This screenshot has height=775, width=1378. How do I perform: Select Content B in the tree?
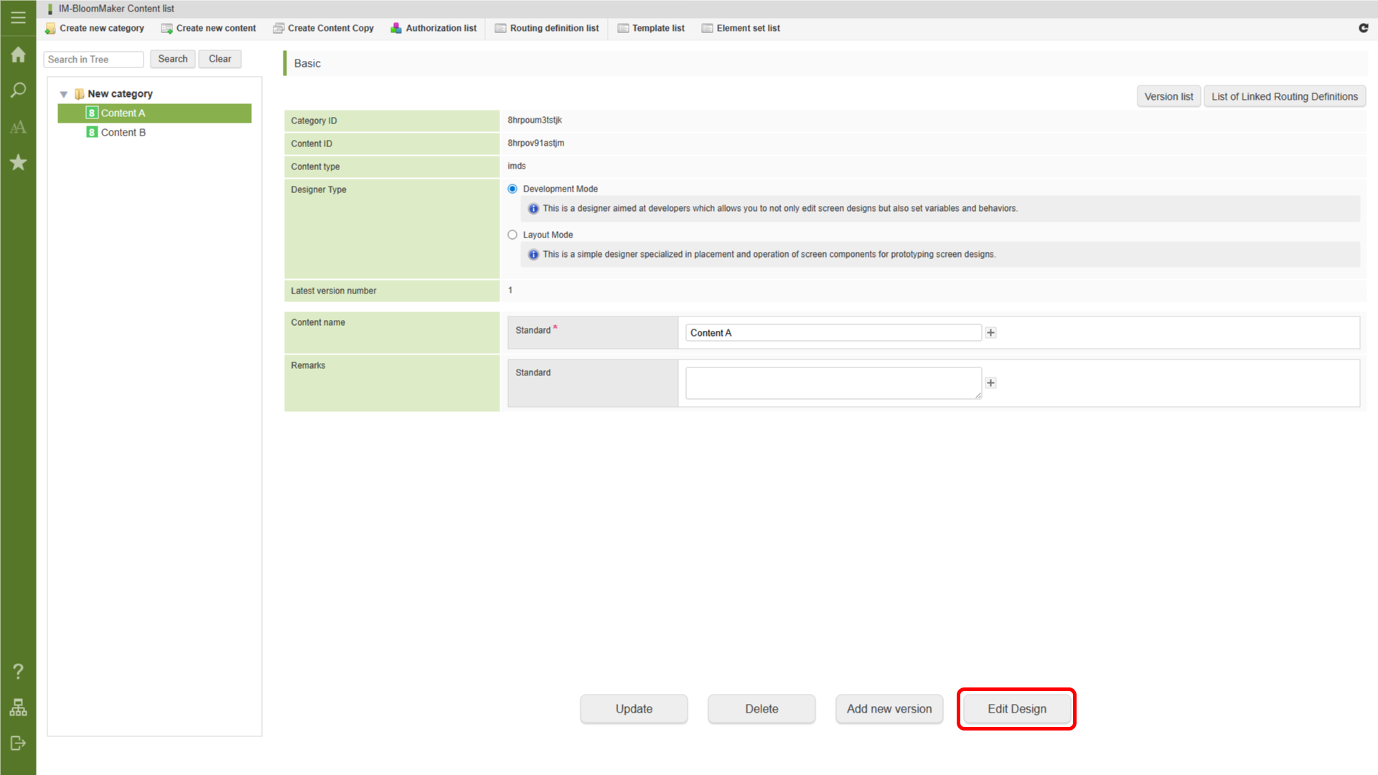(x=123, y=133)
